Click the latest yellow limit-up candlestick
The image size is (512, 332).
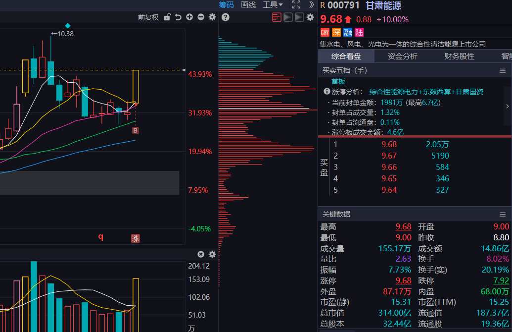136,87
